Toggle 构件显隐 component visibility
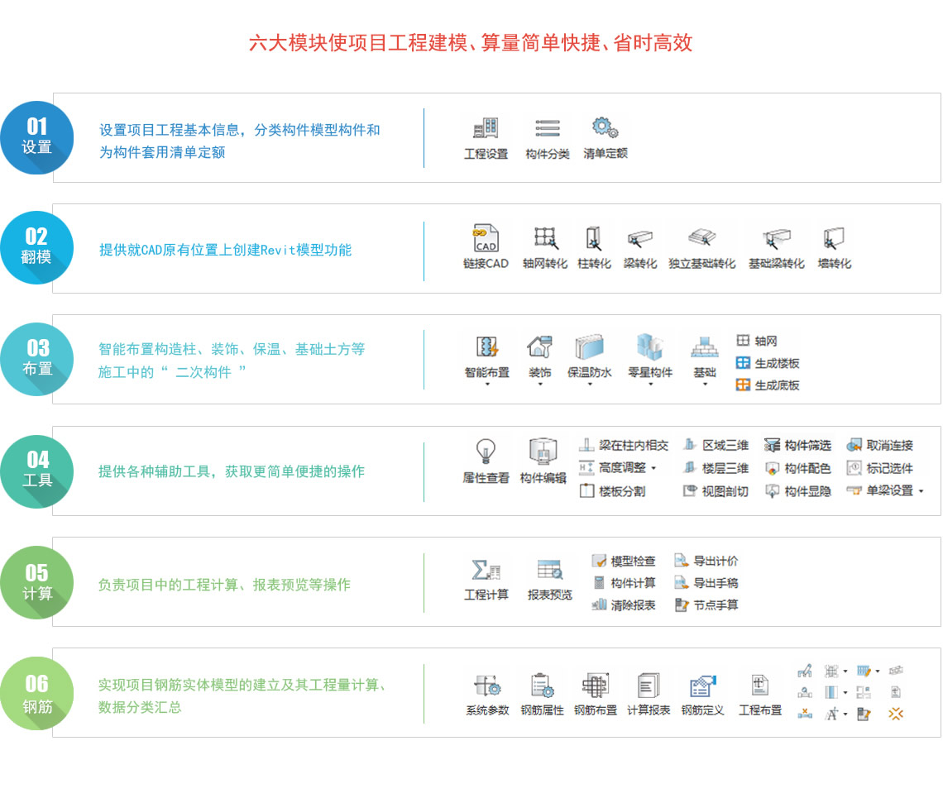Viewport: 943px width, 803px height. [797, 491]
